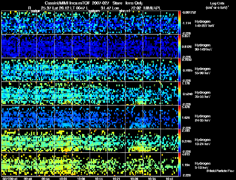The image size is (236, 180).
Task: Click the 027T09:41 time axis label
Action: click(10, 179)
